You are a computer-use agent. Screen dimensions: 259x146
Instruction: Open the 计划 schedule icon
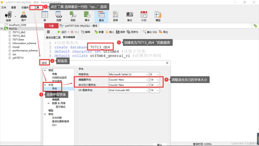coord(144,16)
